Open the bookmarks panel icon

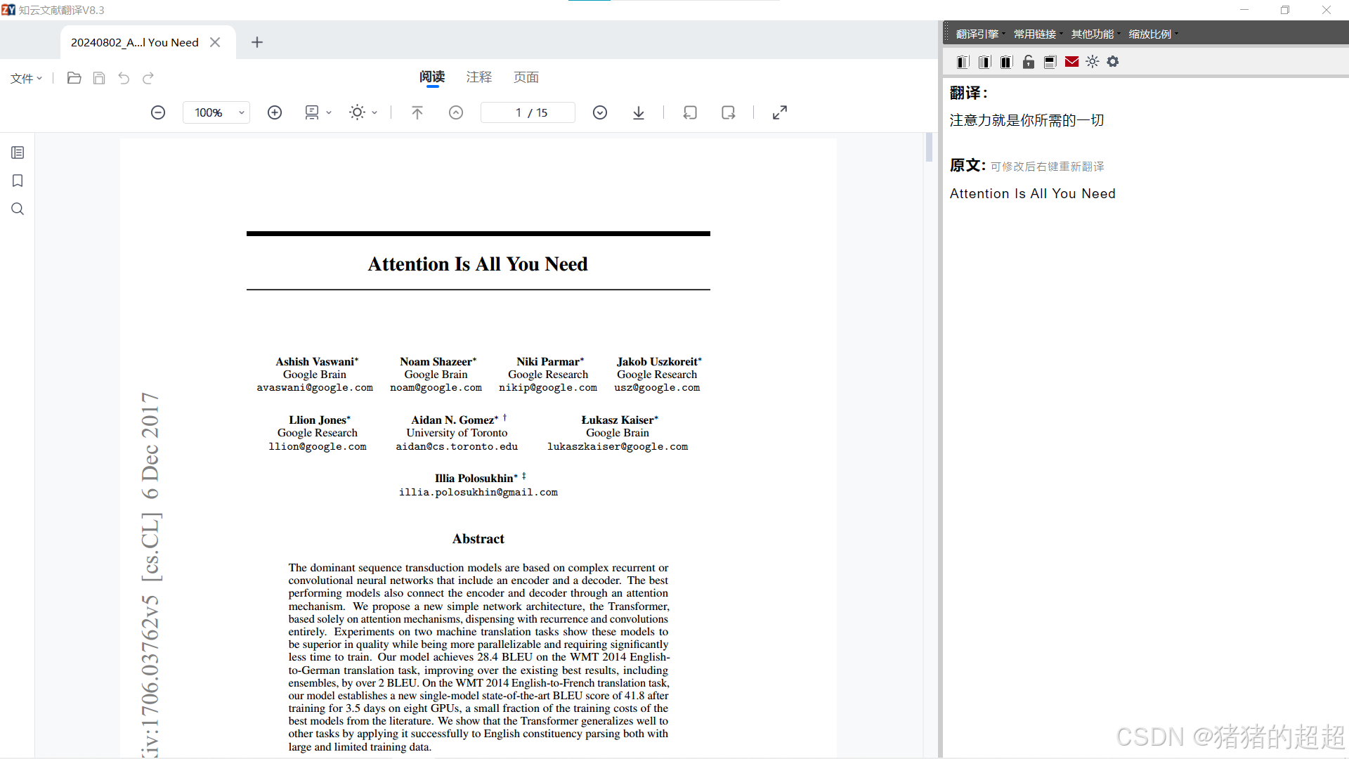tap(18, 181)
